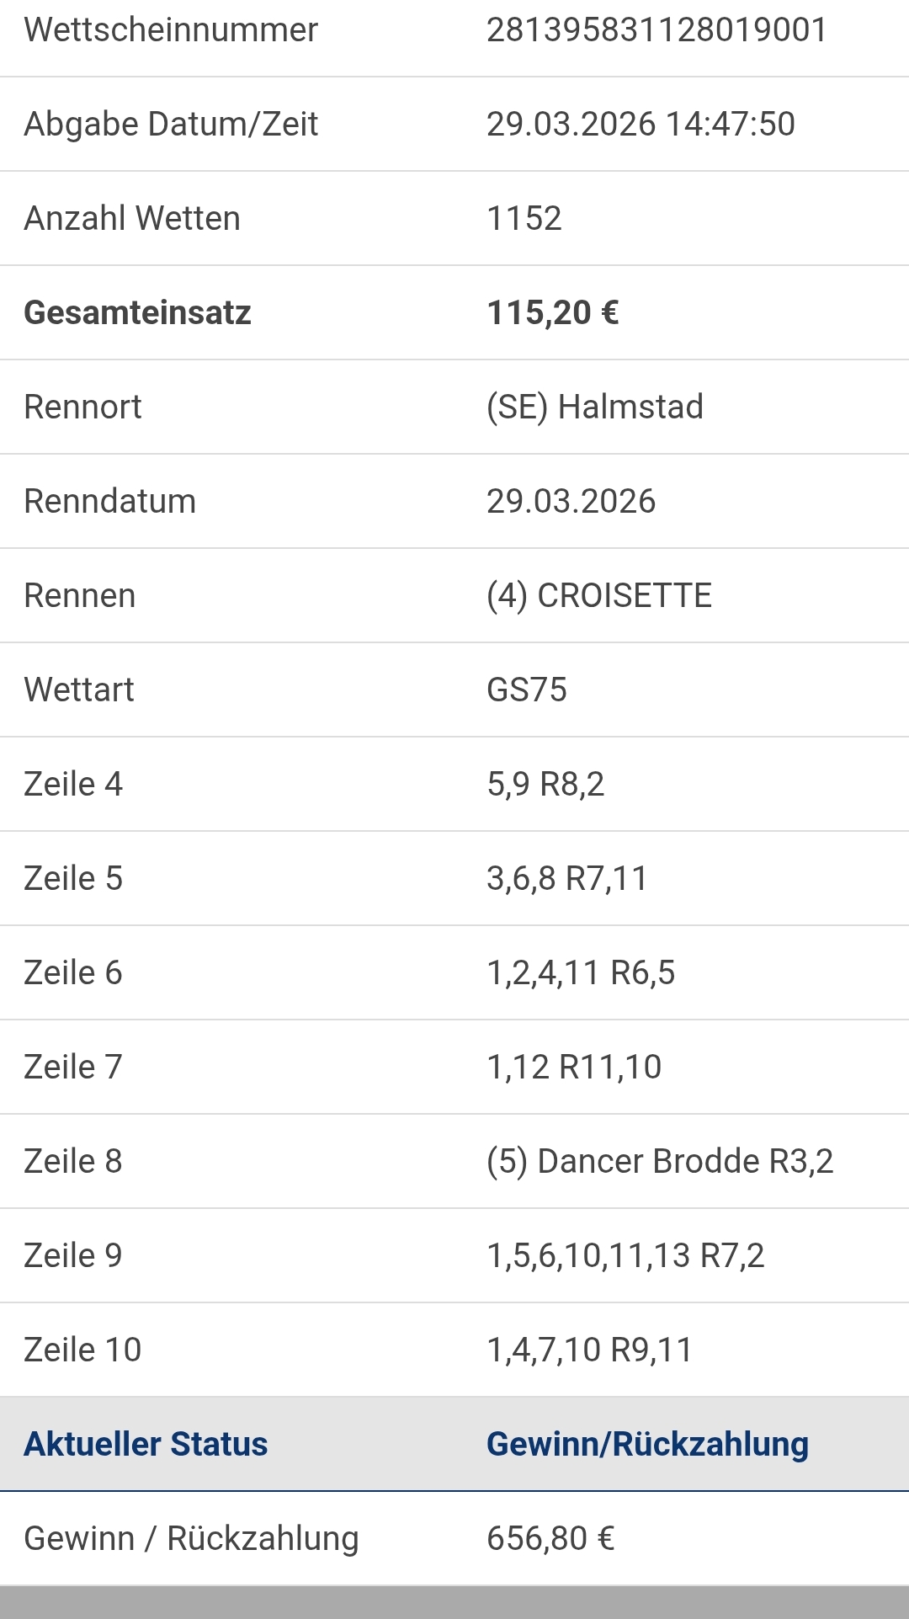Tap the Wettart value GS75
This screenshot has width=909, height=1619.
526,690
